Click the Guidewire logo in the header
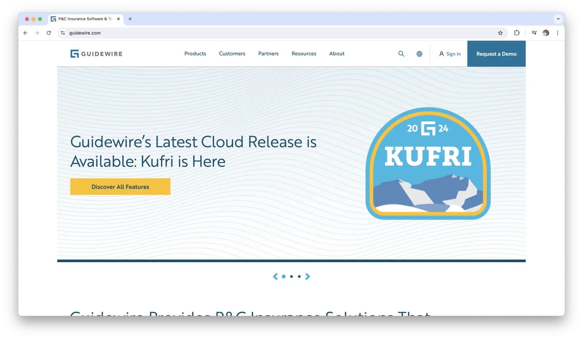Image resolution: width=583 pixels, height=340 pixels. click(x=96, y=54)
